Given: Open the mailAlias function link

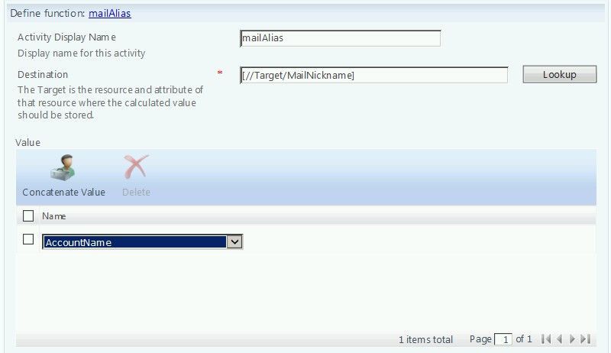Looking at the screenshot, I should [110, 13].
